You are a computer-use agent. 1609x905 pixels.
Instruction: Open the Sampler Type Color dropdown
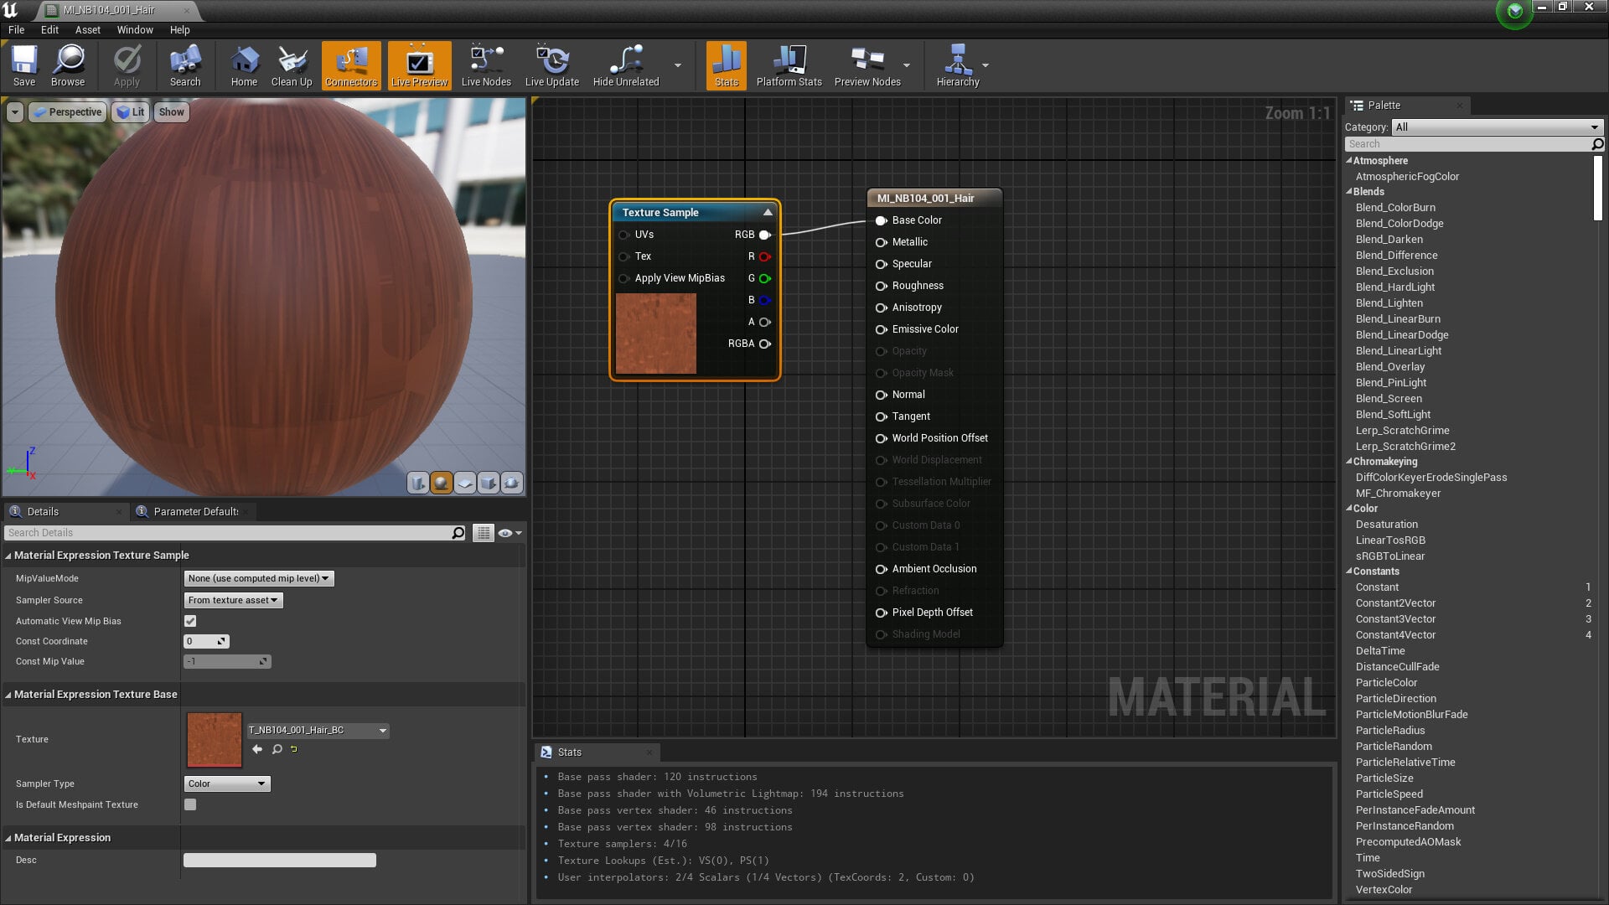[x=227, y=783]
